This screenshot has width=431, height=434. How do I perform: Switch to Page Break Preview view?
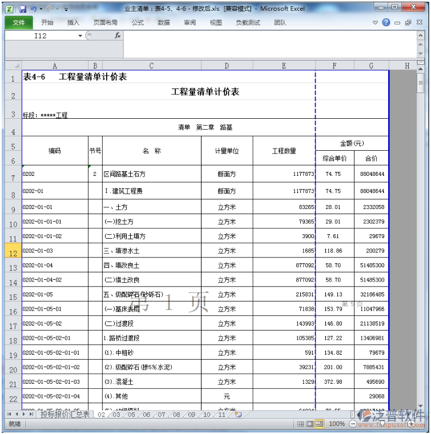[x=319, y=424]
